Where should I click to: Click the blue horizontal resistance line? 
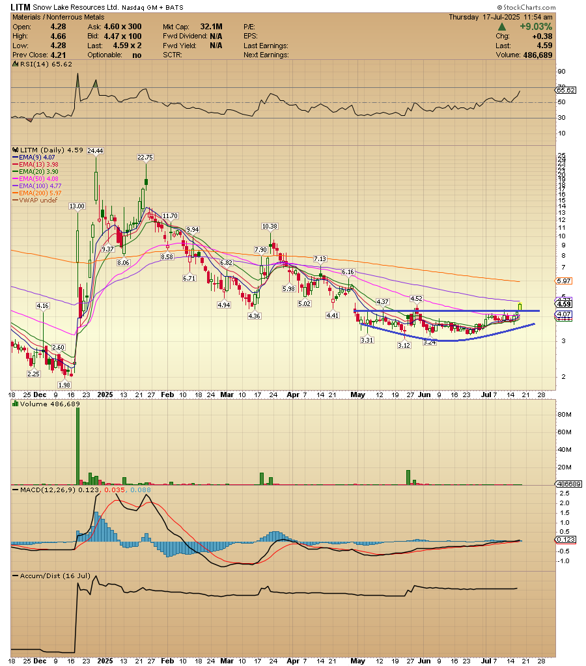[446, 311]
